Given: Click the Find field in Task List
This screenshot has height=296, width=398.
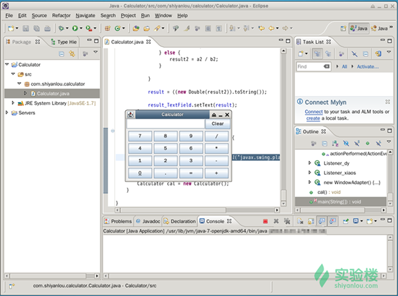Looking at the screenshot, I should click(x=313, y=67).
